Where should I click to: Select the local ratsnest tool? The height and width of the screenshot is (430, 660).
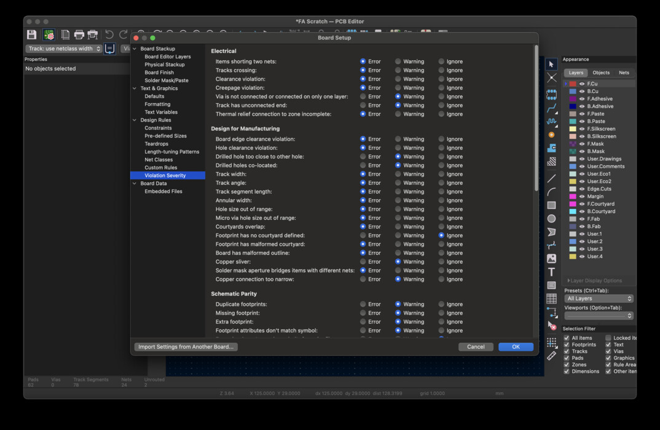(x=551, y=78)
